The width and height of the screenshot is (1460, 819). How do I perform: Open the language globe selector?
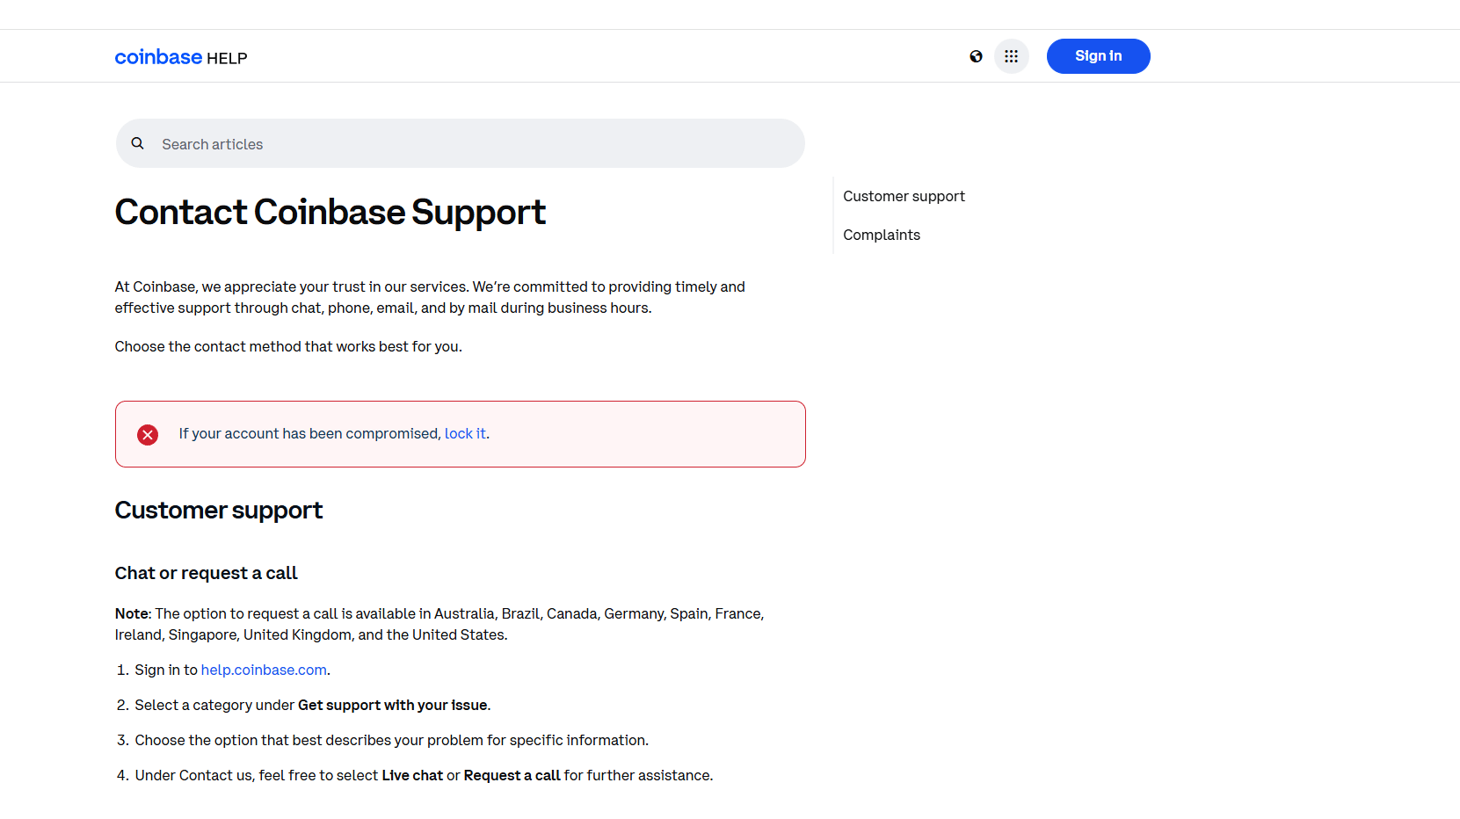976,56
